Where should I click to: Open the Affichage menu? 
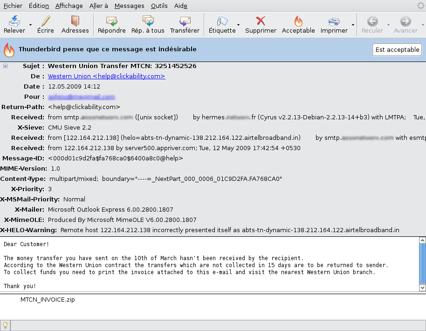69,6
